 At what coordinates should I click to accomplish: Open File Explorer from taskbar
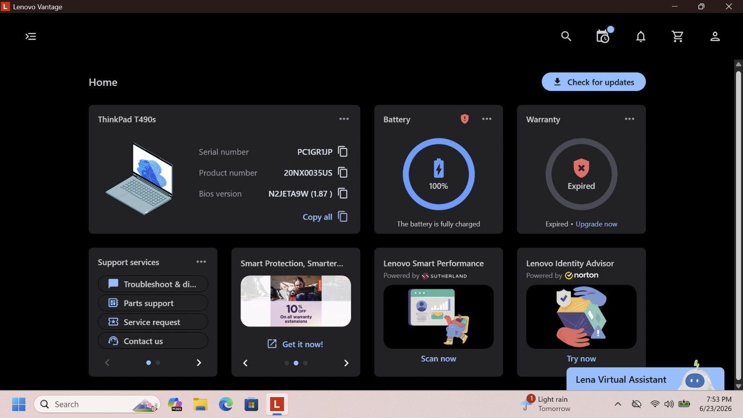[x=200, y=405]
